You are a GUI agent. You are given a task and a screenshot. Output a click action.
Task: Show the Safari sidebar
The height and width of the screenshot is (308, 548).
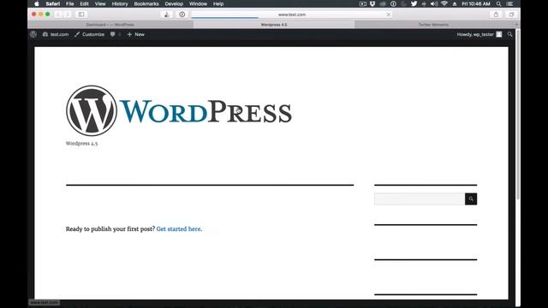click(x=81, y=15)
